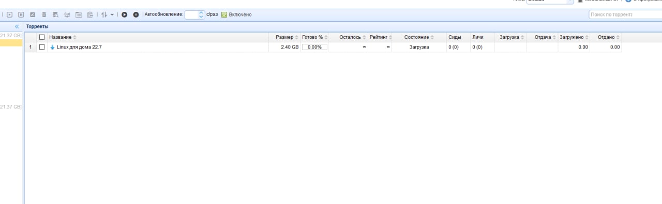Click the Торренты panel title
Image resolution: width=662 pixels, height=204 pixels.
(37, 26)
